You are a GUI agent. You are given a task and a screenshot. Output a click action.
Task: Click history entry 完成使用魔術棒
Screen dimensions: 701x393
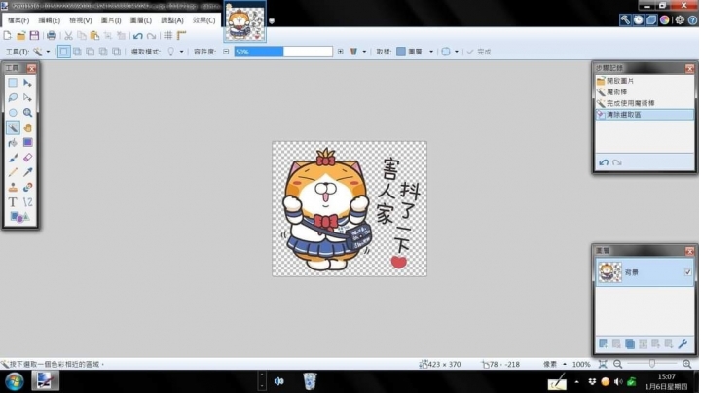[x=645, y=103]
